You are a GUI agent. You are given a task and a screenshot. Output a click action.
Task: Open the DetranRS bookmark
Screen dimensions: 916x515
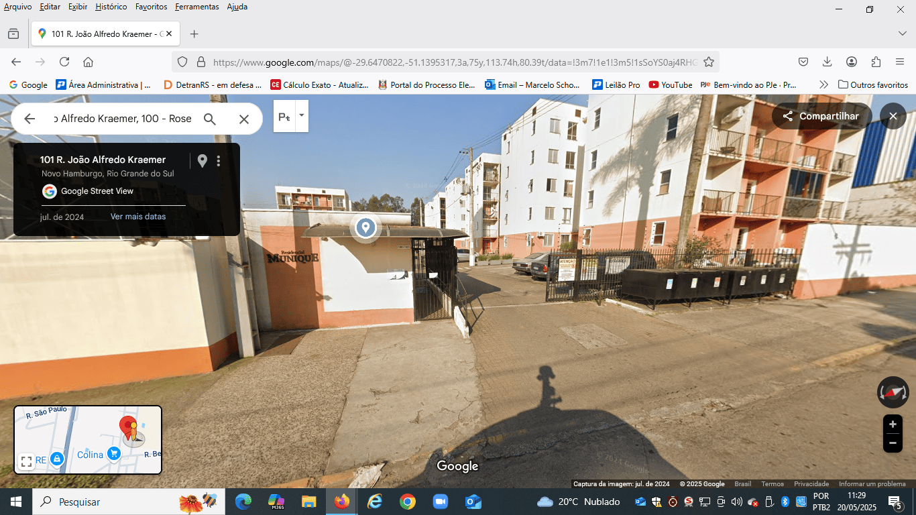[x=212, y=84]
